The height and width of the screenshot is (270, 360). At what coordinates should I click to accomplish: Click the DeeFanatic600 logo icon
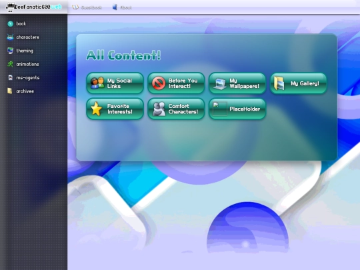click(x=10, y=7)
